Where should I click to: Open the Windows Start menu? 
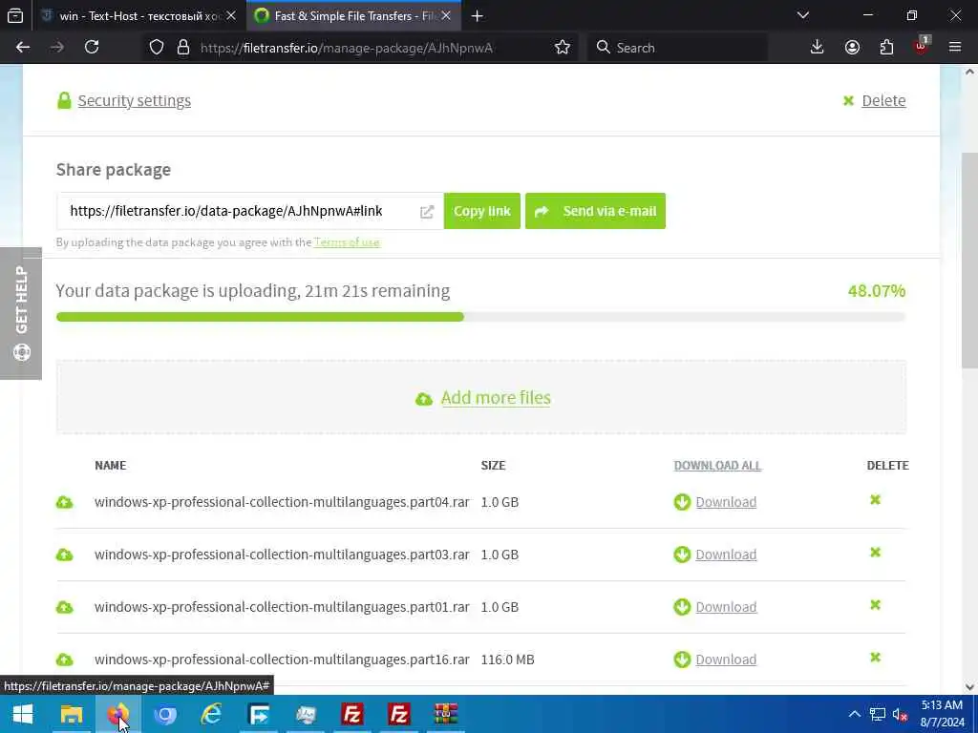[x=23, y=714]
